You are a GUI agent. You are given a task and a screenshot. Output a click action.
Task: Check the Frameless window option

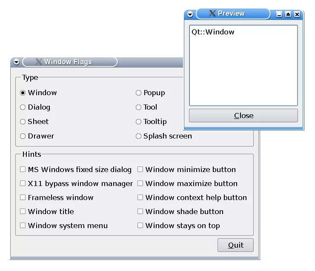(x=23, y=198)
